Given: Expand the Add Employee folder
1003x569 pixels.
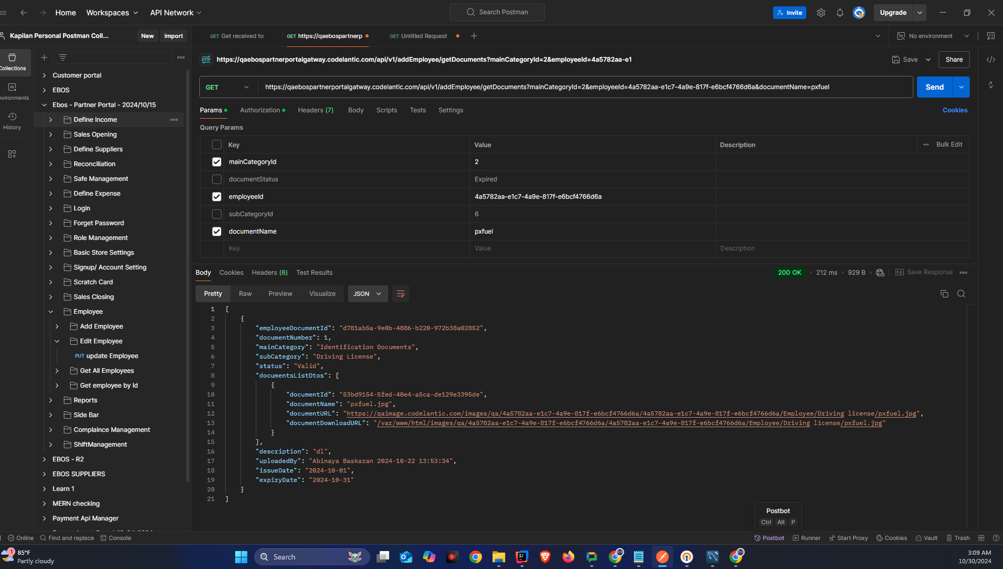Looking at the screenshot, I should tap(57, 326).
